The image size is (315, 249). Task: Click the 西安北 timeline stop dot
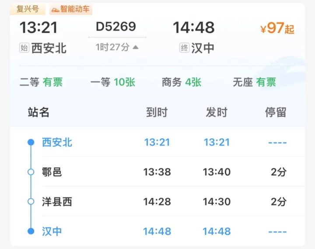click(31, 142)
